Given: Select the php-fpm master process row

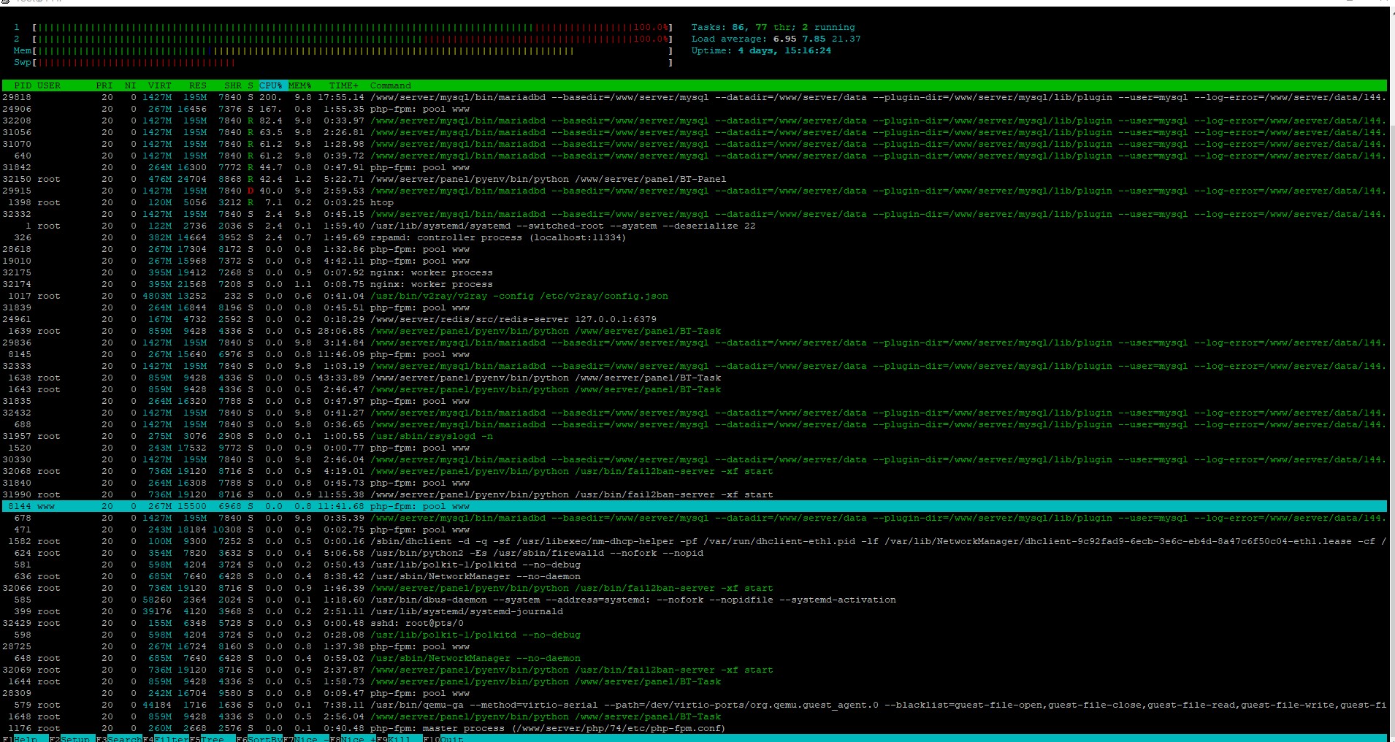Looking at the screenshot, I should pos(694,728).
